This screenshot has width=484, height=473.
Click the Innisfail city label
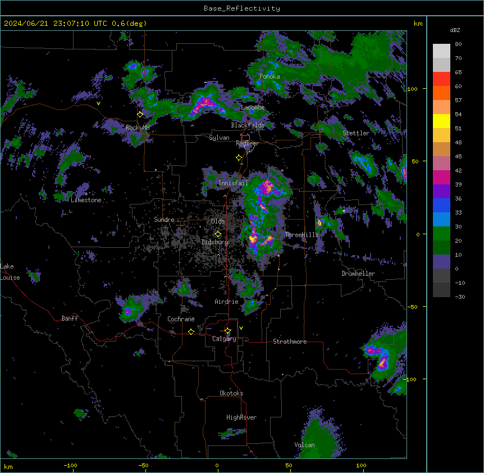233,183
